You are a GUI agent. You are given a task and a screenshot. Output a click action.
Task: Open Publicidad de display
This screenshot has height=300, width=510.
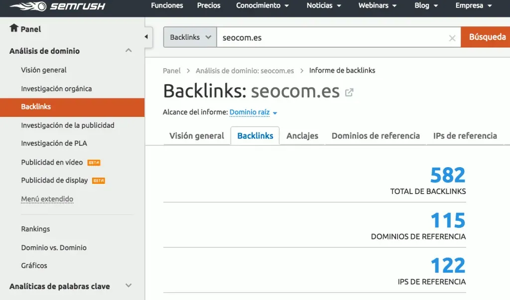tap(54, 181)
